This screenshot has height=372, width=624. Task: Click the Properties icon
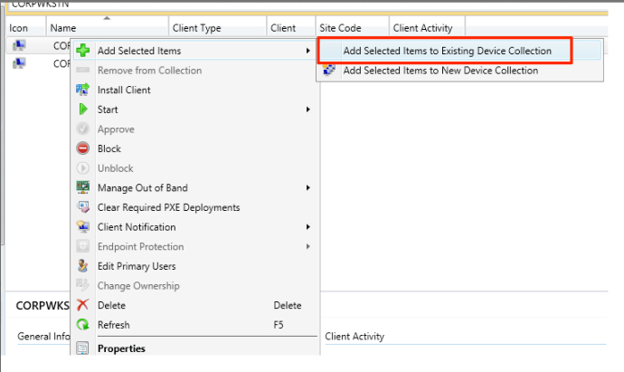pos(83,348)
